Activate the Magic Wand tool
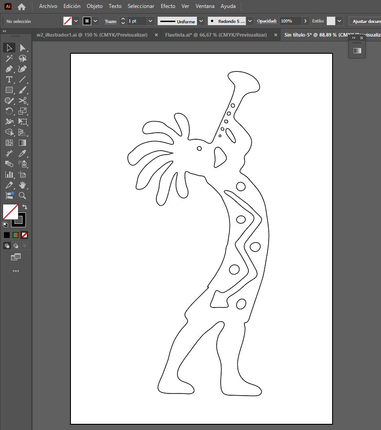The image size is (381, 430). pyautogui.click(x=9, y=59)
